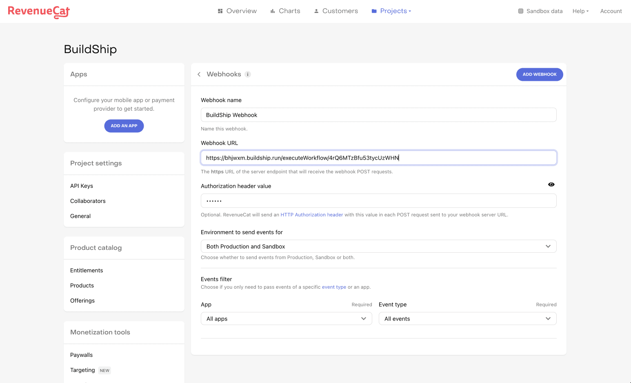Click the info icon beside the Webhooks heading

tap(248, 74)
